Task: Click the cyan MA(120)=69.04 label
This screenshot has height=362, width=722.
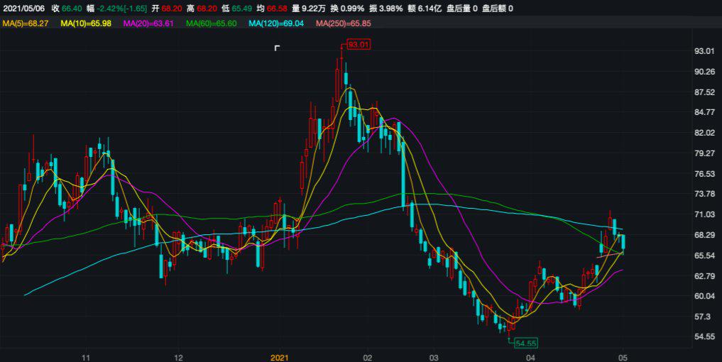Action: (277, 23)
